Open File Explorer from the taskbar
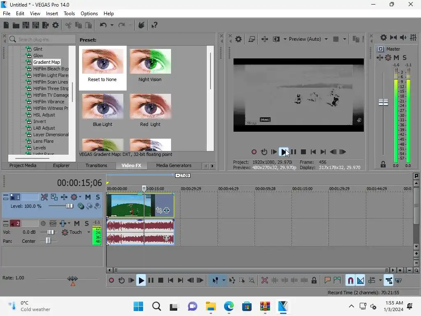This screenshot has height=316, width=421. click(211, 306)
